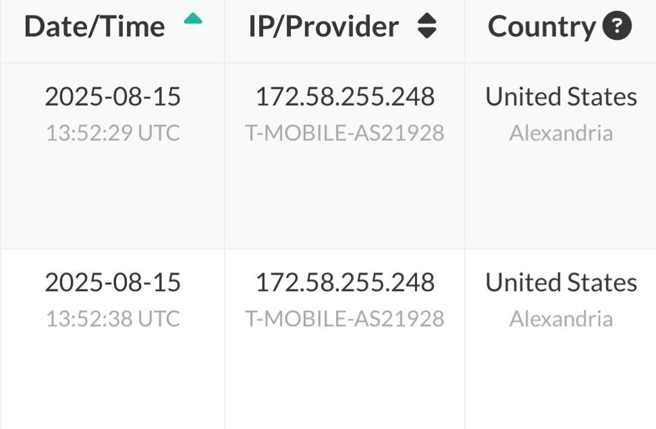Click the second row's 2025-08-15 date

113,282
